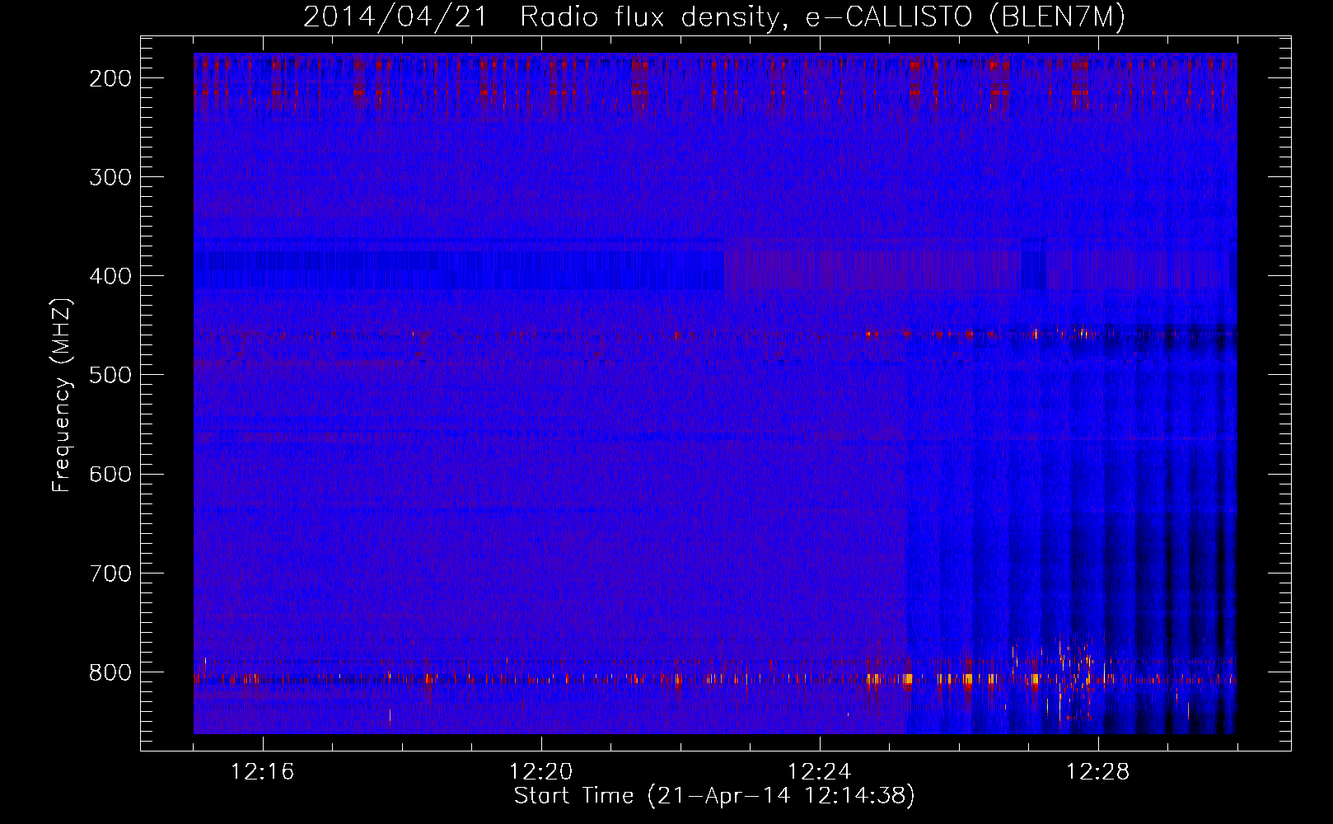Screen dimensions: 1333x824
Task: Click the 12:20 time tick label
Action: 541,772
